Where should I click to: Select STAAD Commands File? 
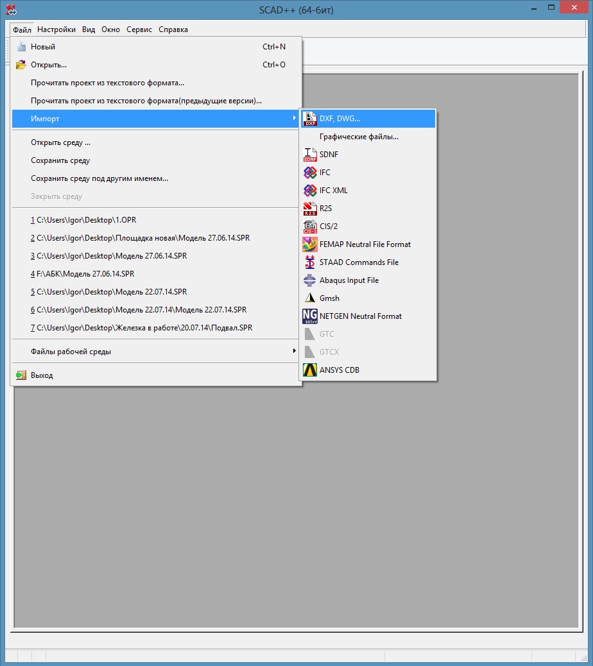(368, 262)
